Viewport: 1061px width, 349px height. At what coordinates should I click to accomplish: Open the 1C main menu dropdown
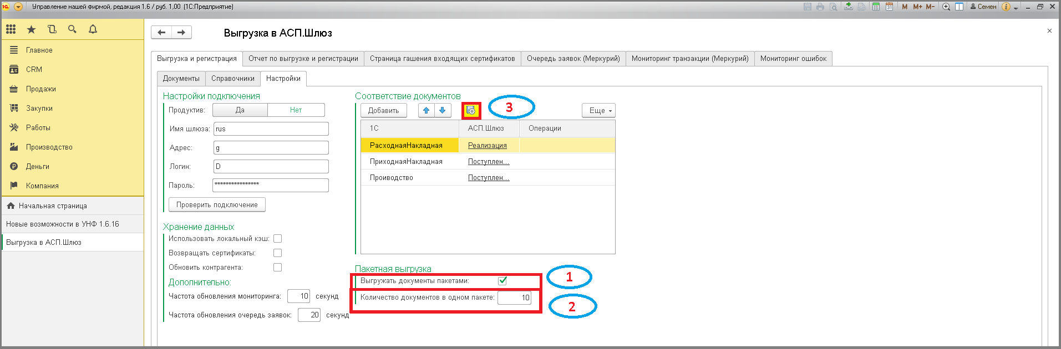18,7
